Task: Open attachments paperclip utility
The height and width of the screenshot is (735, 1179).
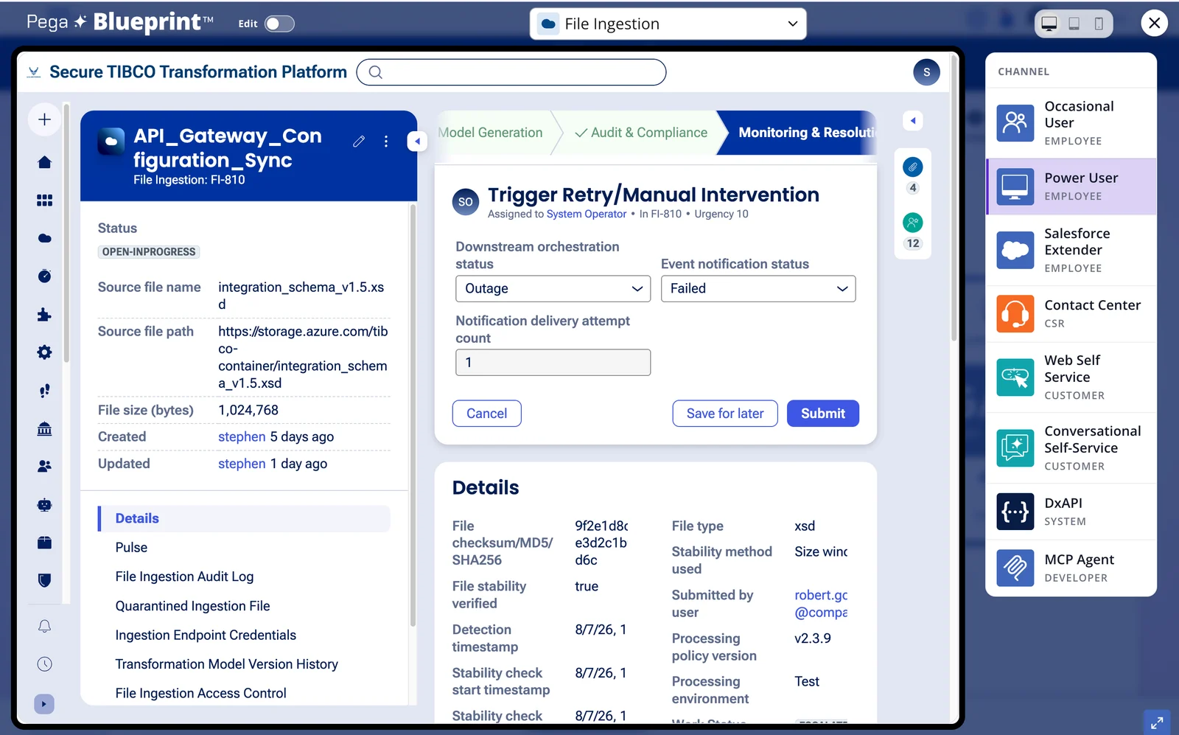Action: coord(913,167)
